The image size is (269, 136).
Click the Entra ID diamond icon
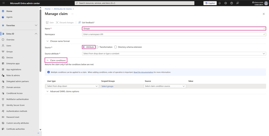coord(3,34)
